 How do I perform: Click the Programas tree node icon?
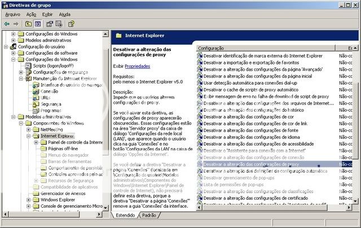tap(36, 111)
